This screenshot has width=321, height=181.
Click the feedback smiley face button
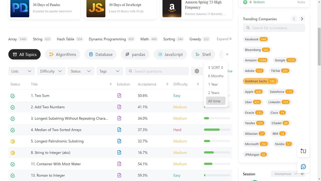tap(303, 166)
